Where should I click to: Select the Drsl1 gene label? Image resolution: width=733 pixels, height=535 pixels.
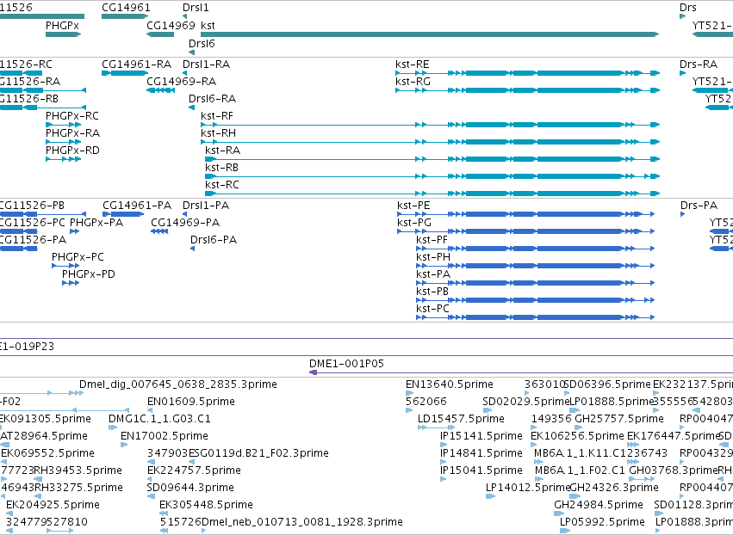tap(196, 8)
